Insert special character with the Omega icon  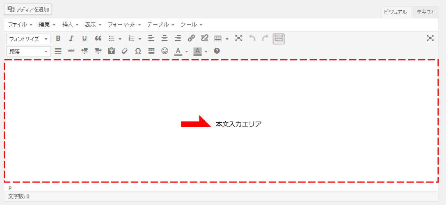coord(138,51)
